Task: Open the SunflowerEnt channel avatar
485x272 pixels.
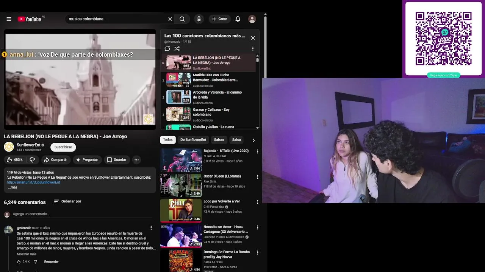Action: (x=9, y=147)
